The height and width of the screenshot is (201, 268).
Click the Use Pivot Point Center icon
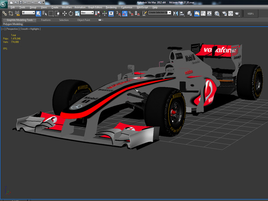coord(97,13)
